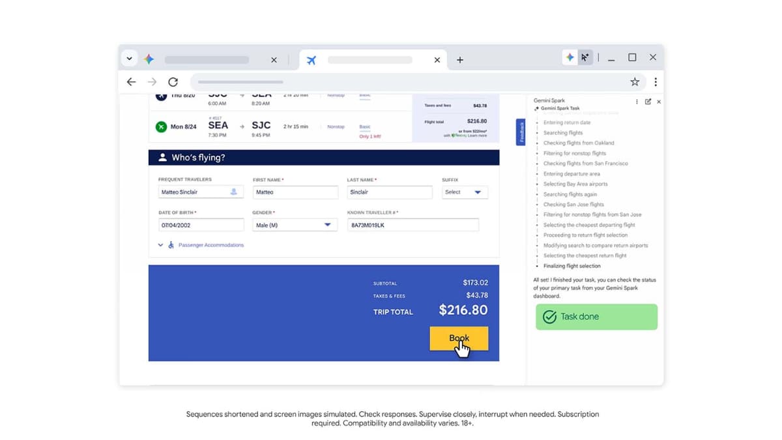The width and height of the screenshot is (782, 440).
Task: Click the Last Name input field
Action: tap(390, 192)
